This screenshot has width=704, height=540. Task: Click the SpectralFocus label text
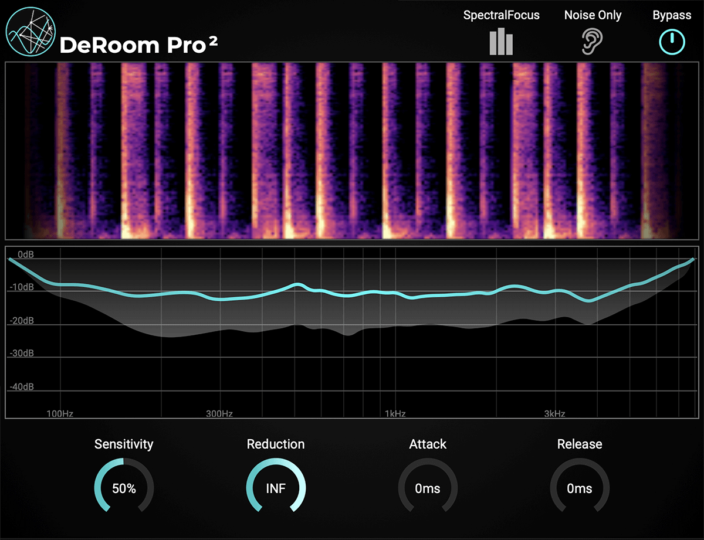(x=501, y=15)
